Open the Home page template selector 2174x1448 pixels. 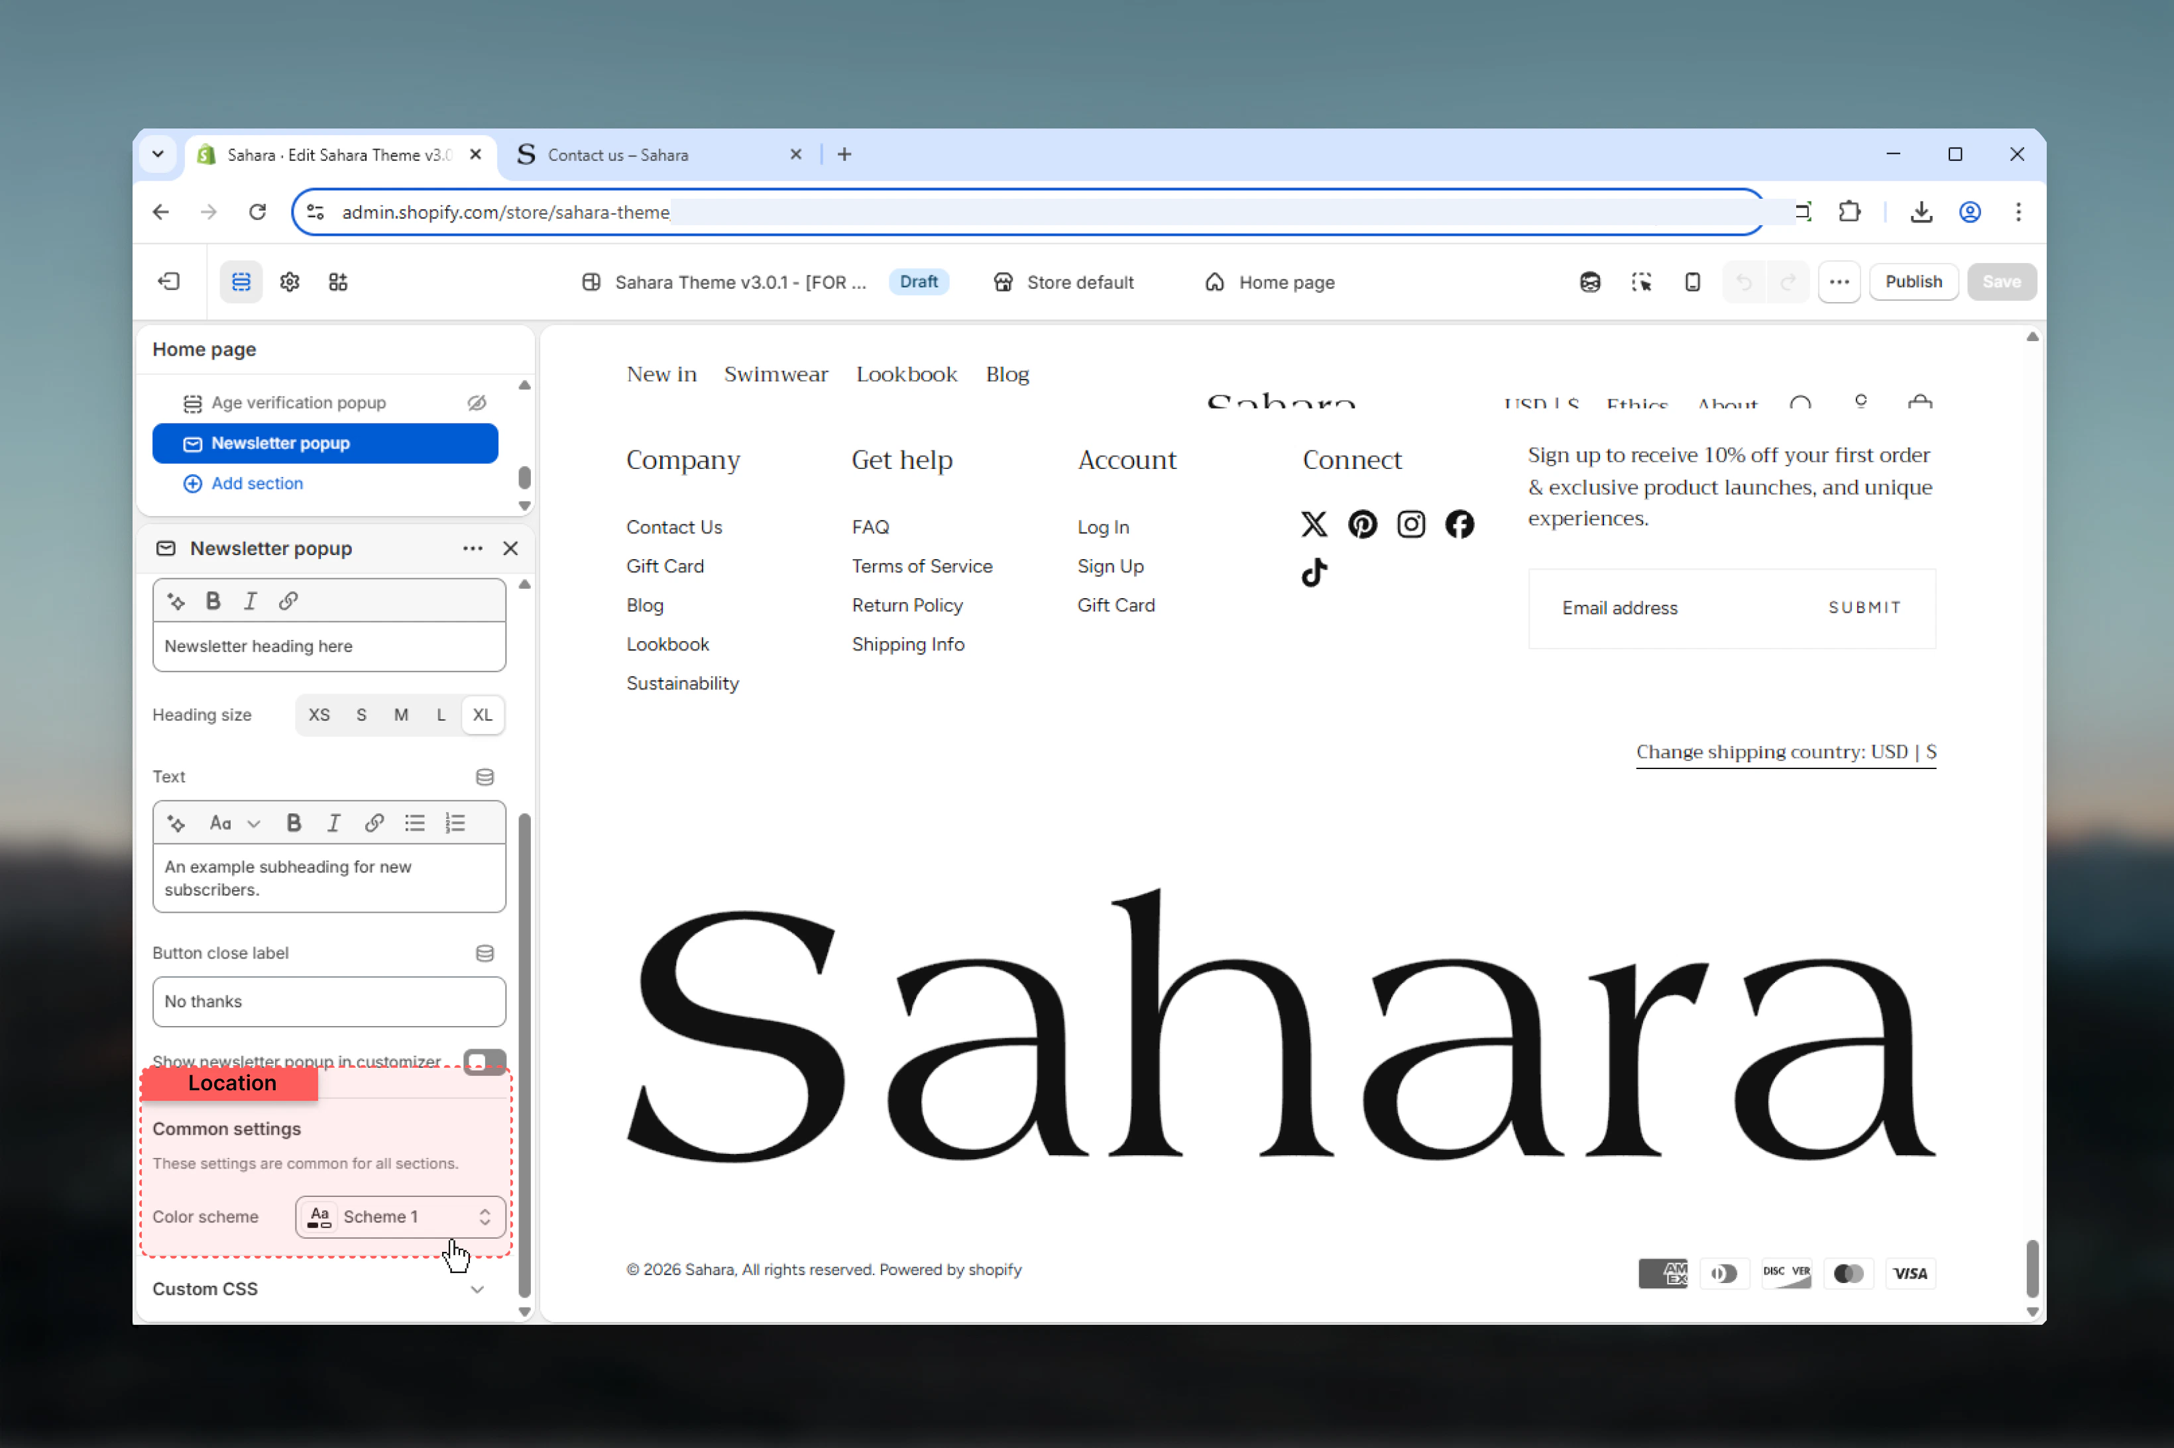[x=1269, y=282]
